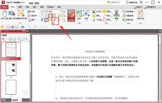Toggle fit-width page view mode
The height and width of the screenshot is (103, 162).
coord(50,16)
